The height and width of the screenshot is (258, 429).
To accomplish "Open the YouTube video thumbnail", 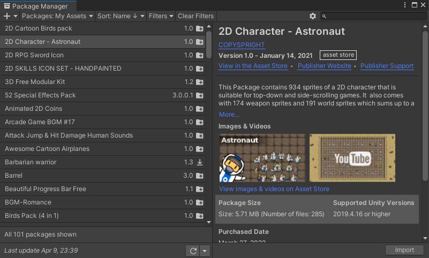I will (352, 158).
